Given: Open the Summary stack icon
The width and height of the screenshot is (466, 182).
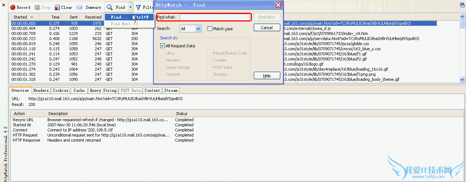Looking at the screenshot, I should point(79,7).
